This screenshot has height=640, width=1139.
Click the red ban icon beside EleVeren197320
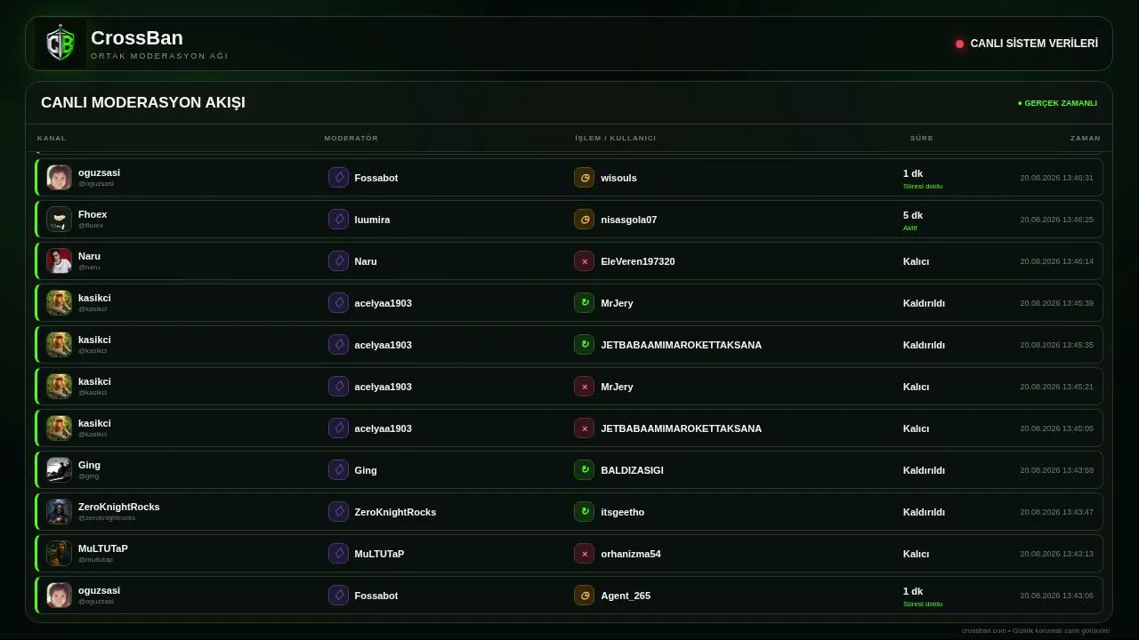pyautogui.click(x=584, y=261)
